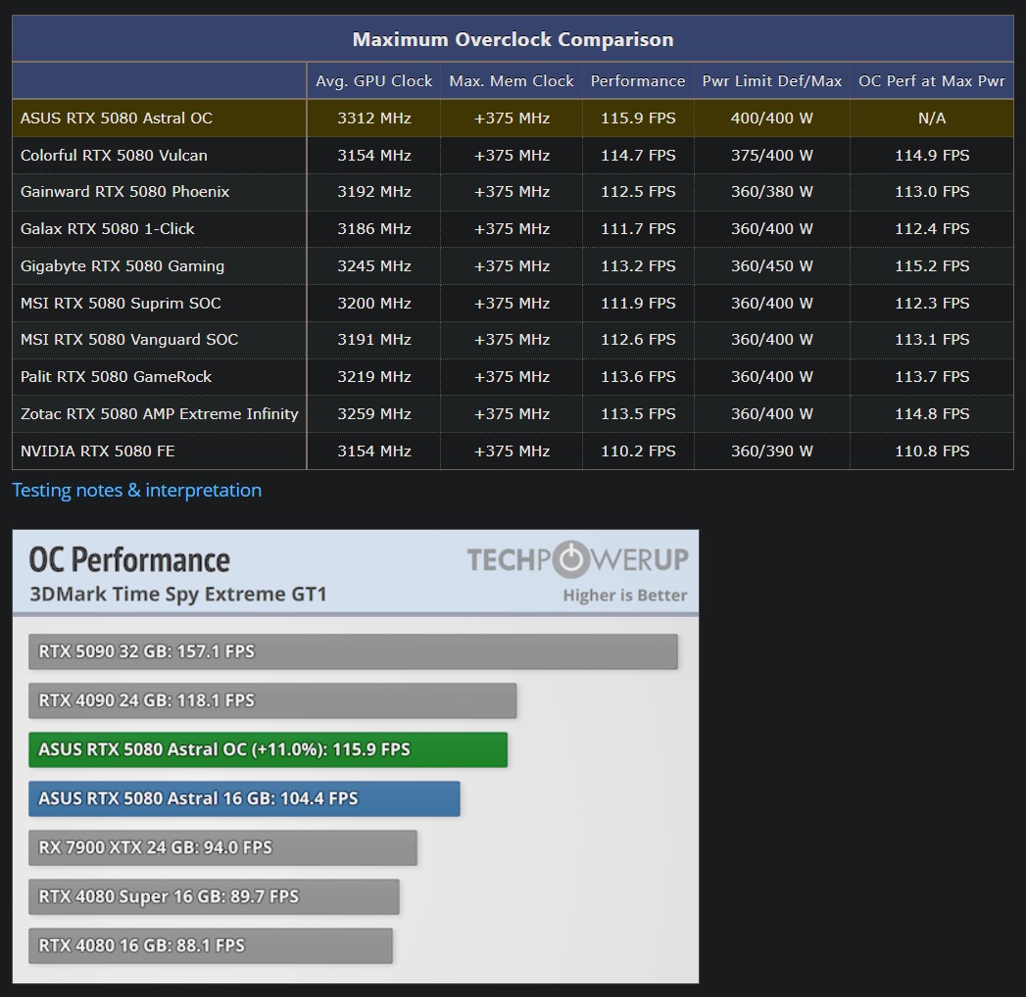Image resolution: width=1026 pixels, height=997 pixels.
Task: Click the 'Max. Mem Clock' column header
Action: click(511, 80)
